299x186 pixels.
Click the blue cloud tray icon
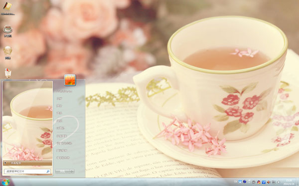tap(240, 182)
